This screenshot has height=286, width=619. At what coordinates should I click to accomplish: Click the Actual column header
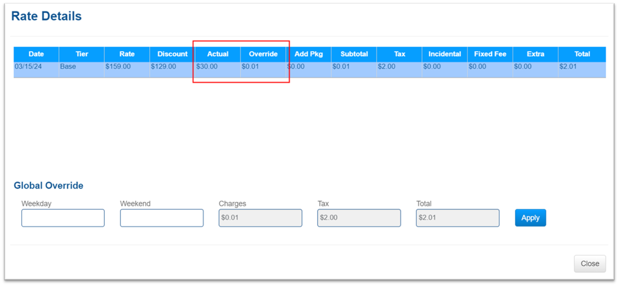pos(218,54)
